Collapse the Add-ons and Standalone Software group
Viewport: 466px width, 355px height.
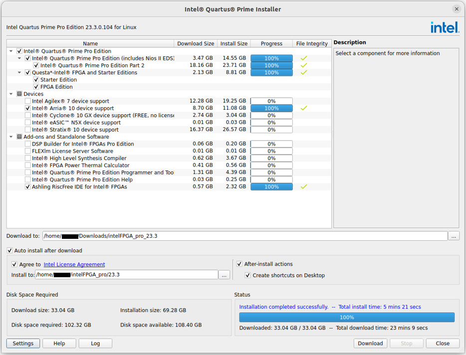click(x=11, y=137)
